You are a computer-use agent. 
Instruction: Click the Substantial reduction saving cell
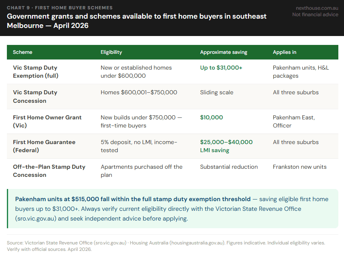[229, 167]
